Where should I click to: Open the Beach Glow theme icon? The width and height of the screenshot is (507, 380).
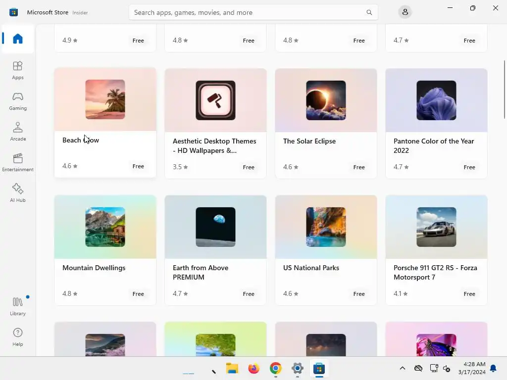pyautogui.click(x=105, y=99)
